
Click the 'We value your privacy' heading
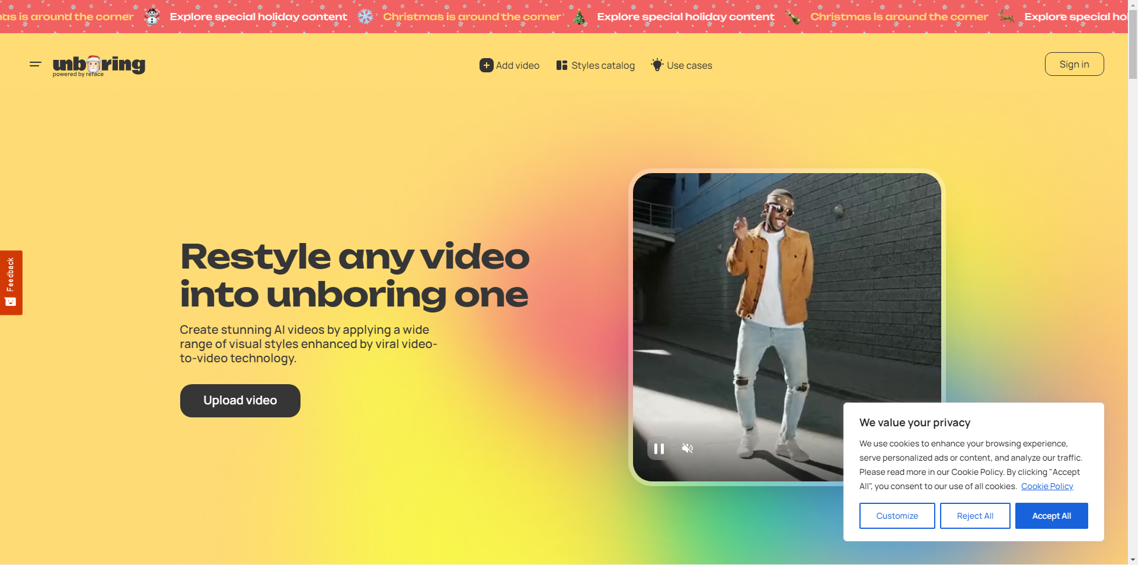pos(915,423)
